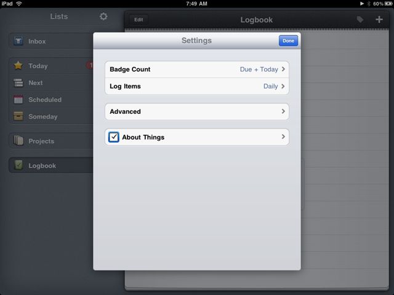Select the 'Due + Today' value text

click(x=259, y=69)
